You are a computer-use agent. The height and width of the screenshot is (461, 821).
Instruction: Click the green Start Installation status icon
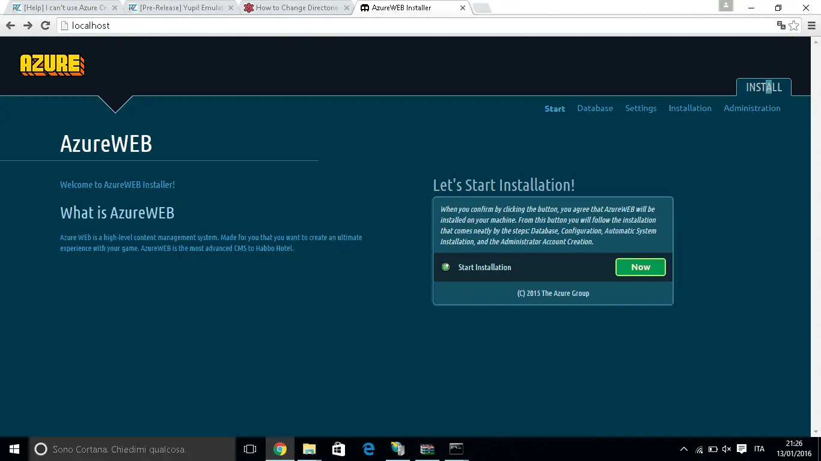click(445, 267)
